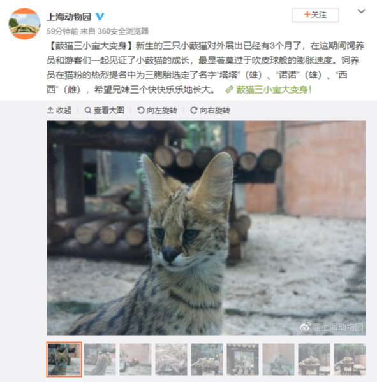377x382 pixels.
Task: Rotate the photo right with 向右旋转
Action: click(211, 110)
